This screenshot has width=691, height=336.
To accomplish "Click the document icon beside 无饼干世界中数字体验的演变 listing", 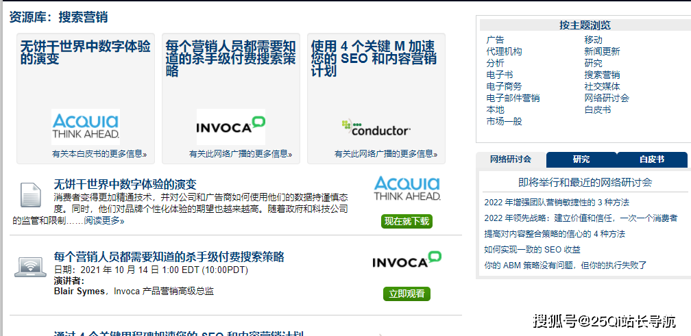I will coord(30,194).
